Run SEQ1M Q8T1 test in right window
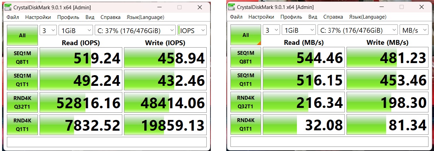This screenshot has height=151, width=434. coord(246,57)
